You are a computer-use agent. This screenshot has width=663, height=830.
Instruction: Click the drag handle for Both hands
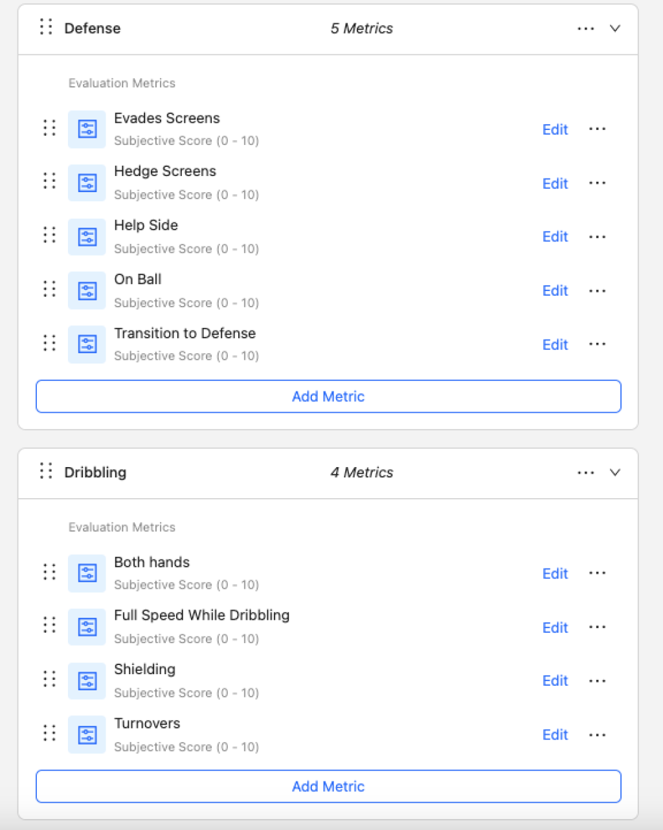click(x=49, y=572)
